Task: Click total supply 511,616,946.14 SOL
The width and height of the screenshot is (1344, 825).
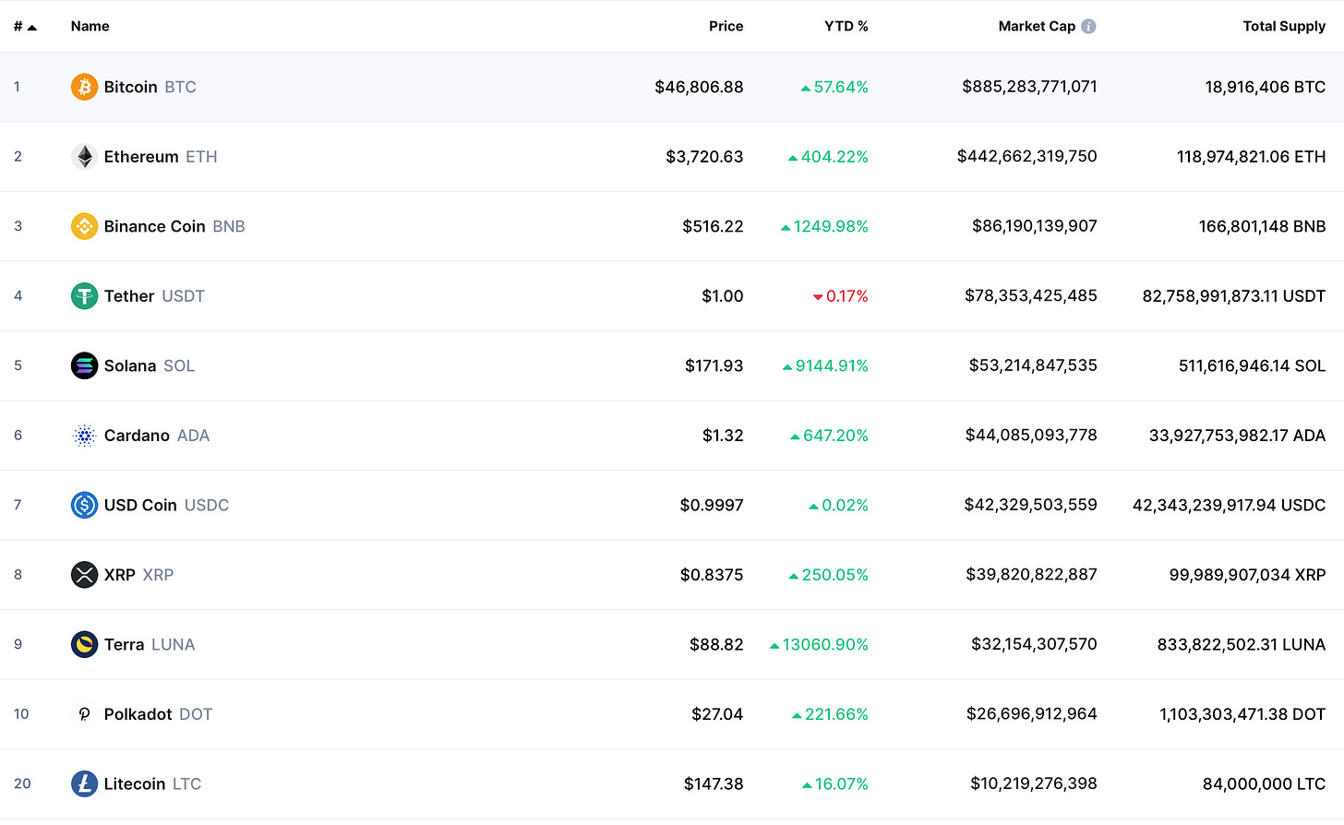Action: click(x=1253, y=365)
